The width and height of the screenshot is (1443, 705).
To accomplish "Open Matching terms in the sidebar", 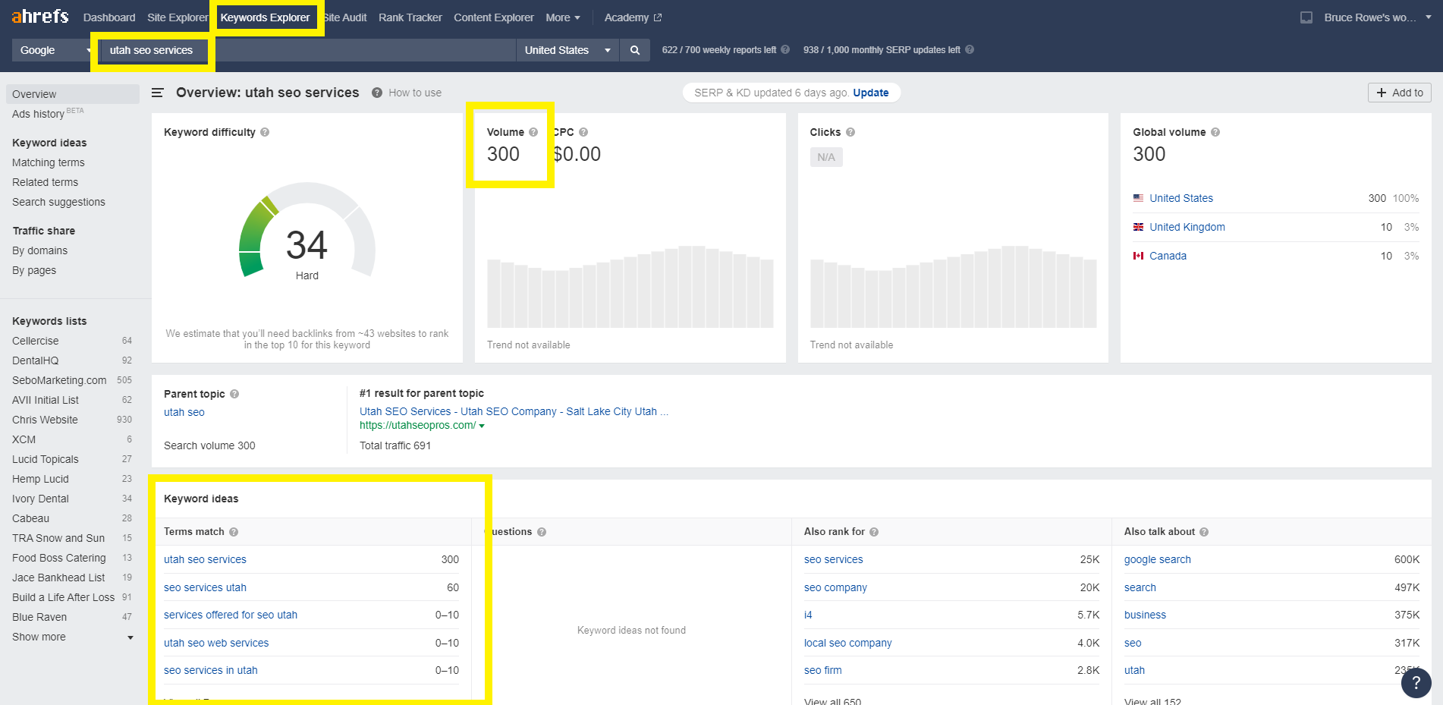I will [49, 162].
